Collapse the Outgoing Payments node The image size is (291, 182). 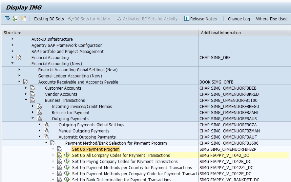click(x=33, y=118)
